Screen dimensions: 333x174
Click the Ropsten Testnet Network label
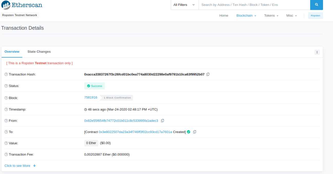coord(20,15)
